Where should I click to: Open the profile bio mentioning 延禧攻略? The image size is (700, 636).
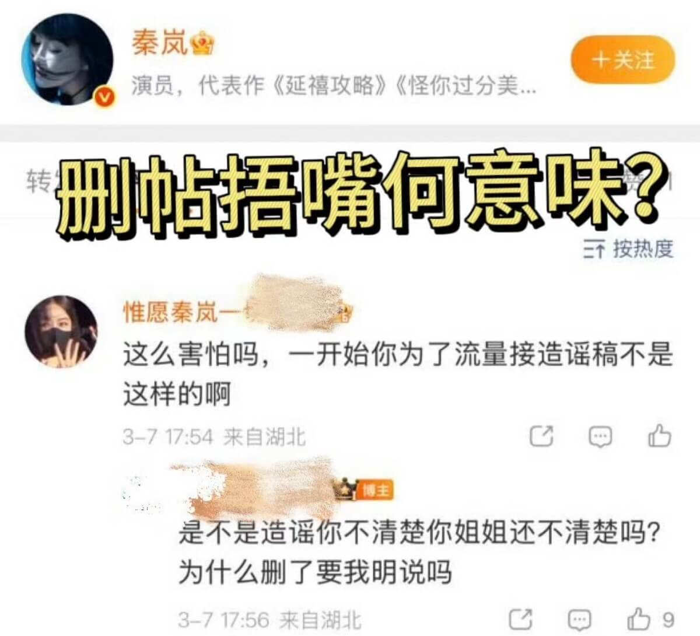[x=333, y=86]
